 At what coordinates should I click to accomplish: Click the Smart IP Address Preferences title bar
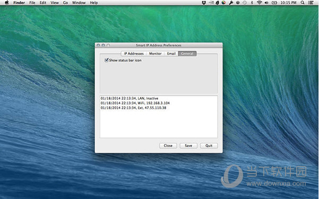pyautogui.click(x=159, y=45)
